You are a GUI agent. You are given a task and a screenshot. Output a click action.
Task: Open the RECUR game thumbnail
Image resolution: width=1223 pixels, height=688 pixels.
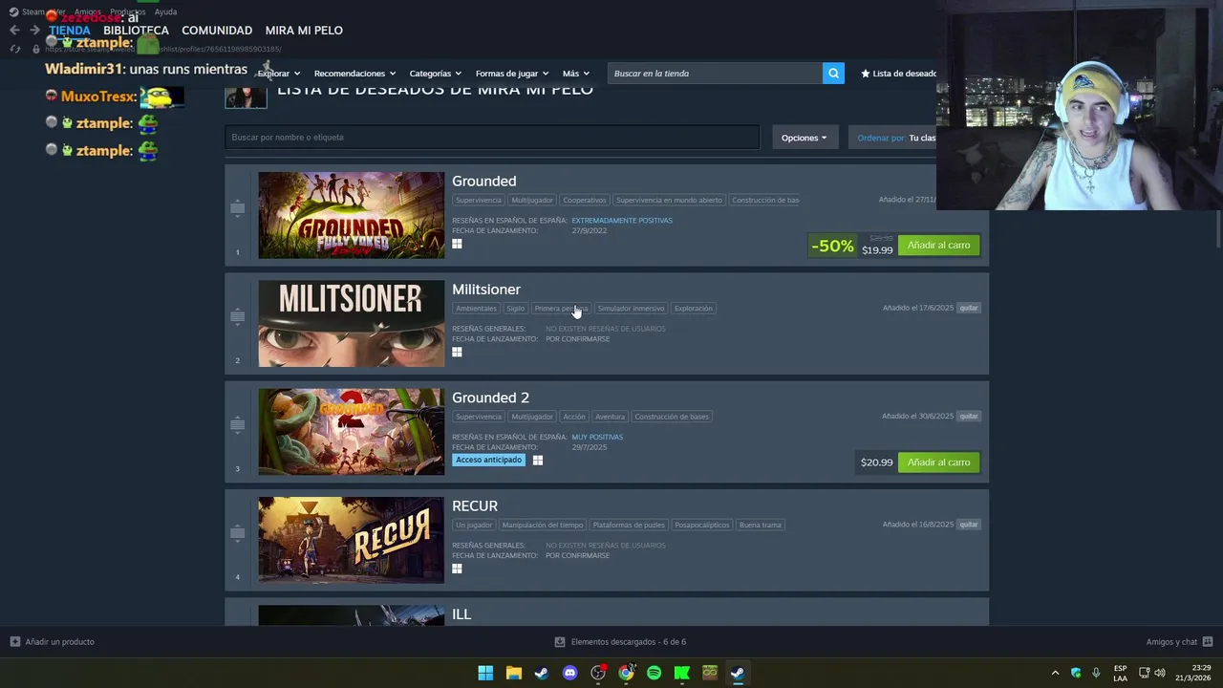[x=351, y=540]
